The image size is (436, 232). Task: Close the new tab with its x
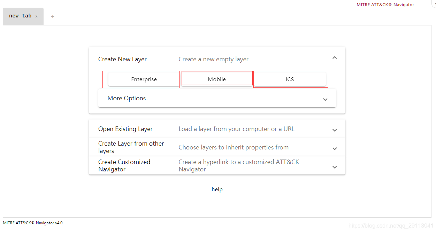click(x=36, y=16)
